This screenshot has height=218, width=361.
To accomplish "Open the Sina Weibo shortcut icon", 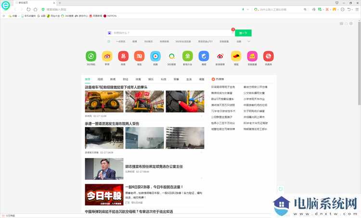I will (220, 56).
